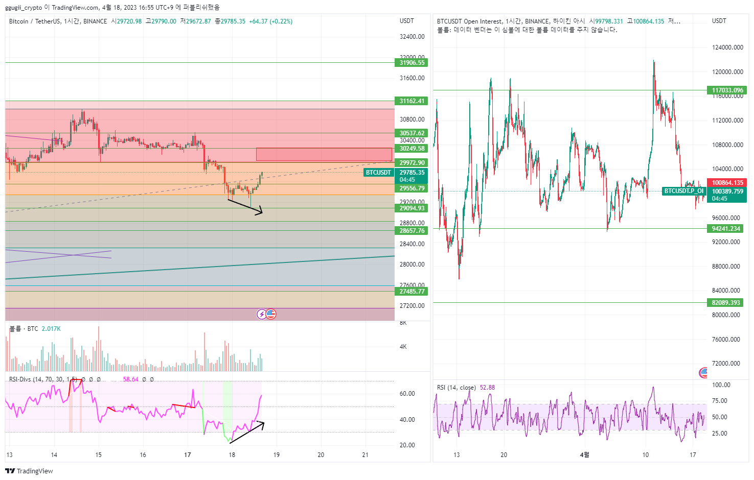Select the 28657.76 price label
This screenshot has width=754, height=480.
click(412, 231)
